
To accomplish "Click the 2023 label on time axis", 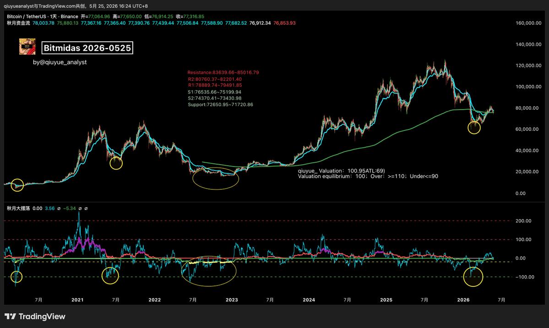I will [232, 300].
